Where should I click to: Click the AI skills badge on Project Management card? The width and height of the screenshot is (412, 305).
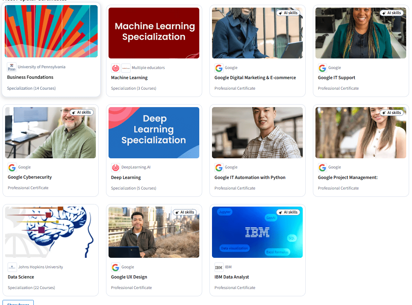pos(392,113)
